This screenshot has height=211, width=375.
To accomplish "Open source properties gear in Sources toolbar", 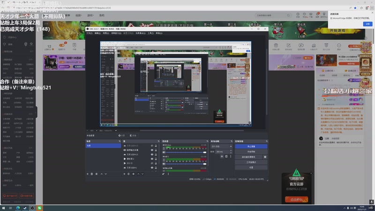I will (134, 174).
